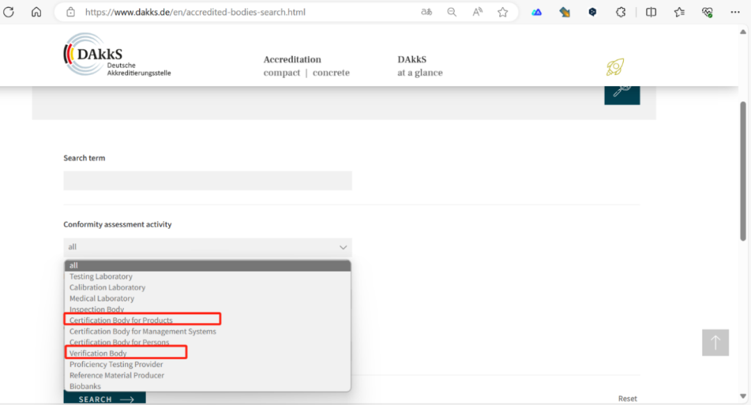The width and height of the screenshot is (751, 405).
Task: Click the Search term input field
Action: coord(207,181)
